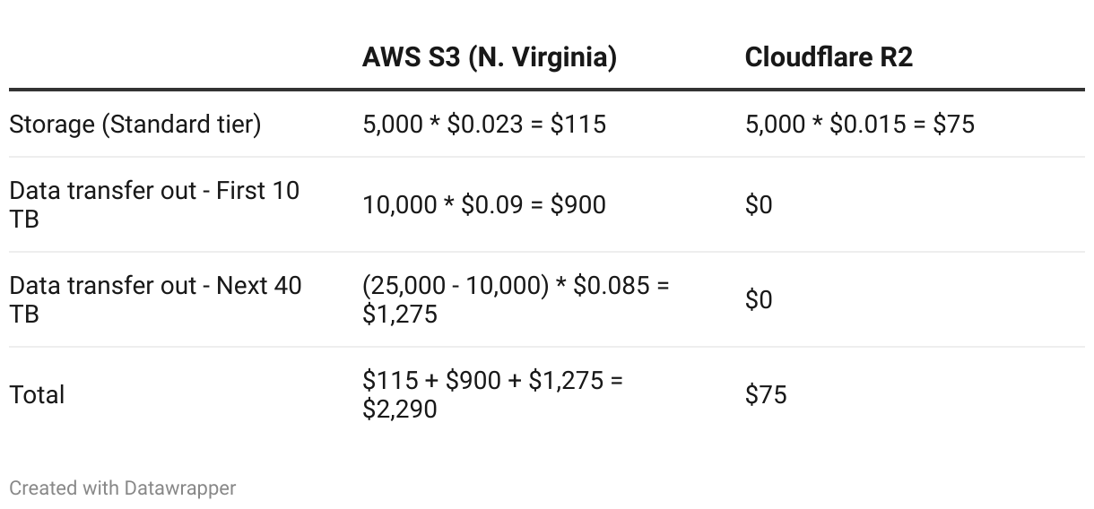Click the thick divider line under the header

(x=547, y=90)
